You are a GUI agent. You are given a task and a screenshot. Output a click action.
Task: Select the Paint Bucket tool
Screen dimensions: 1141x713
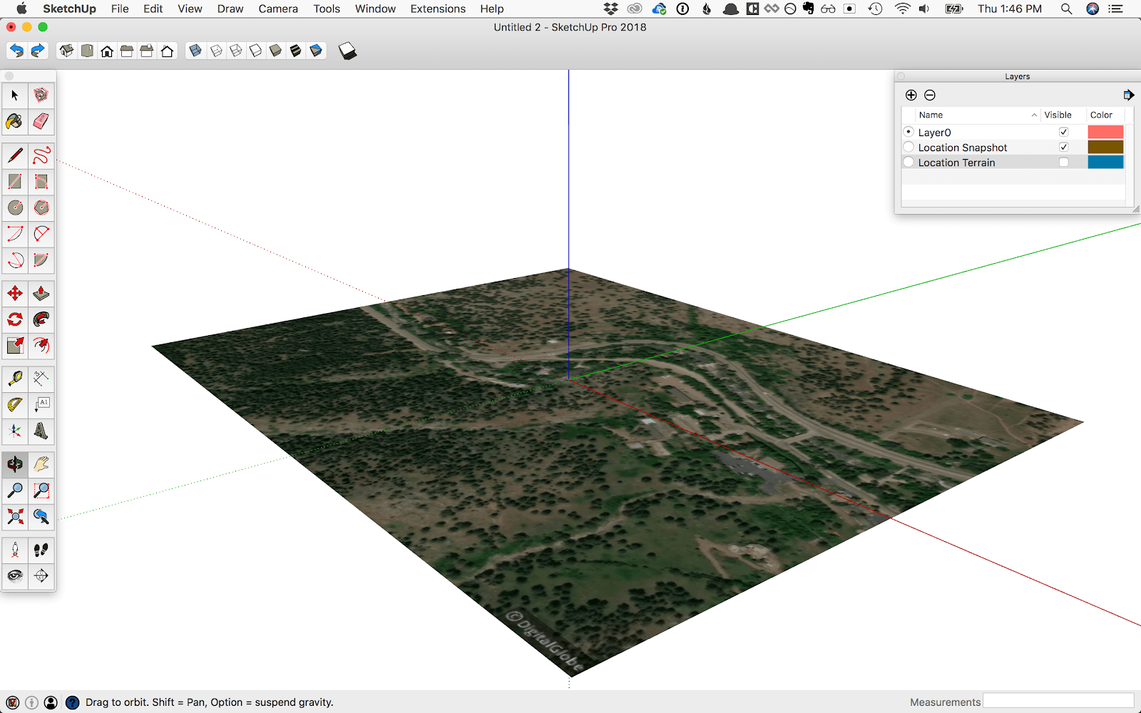tap(14, 121)
